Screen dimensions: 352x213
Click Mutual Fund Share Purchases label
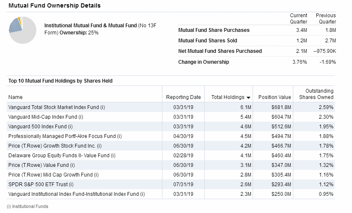[214, 30]
